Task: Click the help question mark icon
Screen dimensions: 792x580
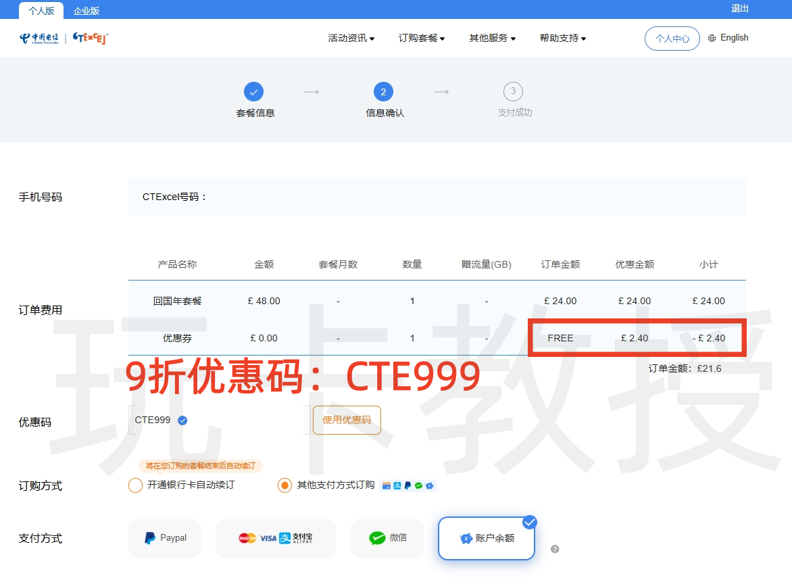Action: (555, 549)
